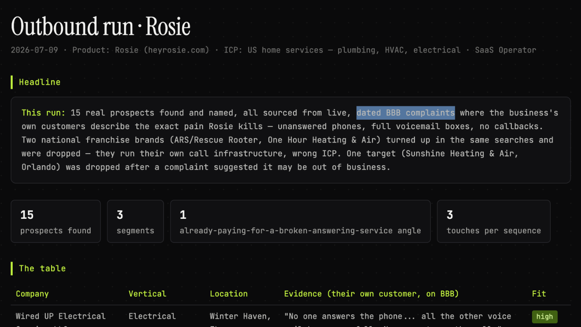
Task: Click the 'Location' column header
Action: [229, 294]
